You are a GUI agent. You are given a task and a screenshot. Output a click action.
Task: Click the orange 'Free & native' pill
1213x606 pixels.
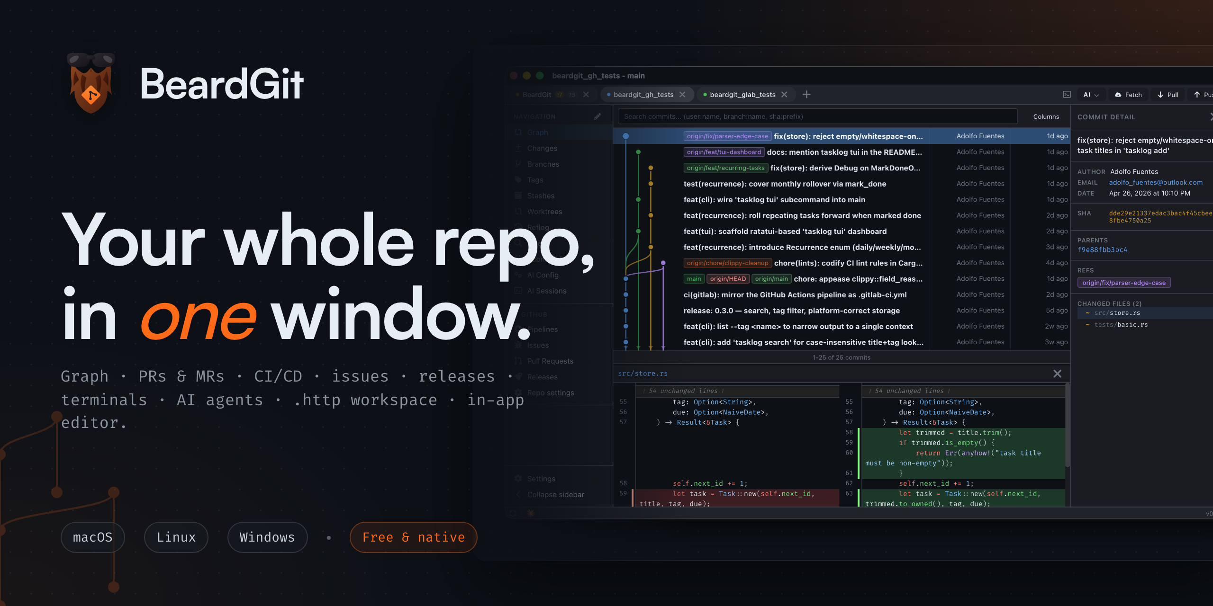coord(414,537)
